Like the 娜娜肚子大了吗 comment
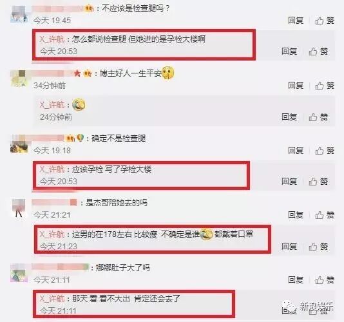 (x=325, y=280)
